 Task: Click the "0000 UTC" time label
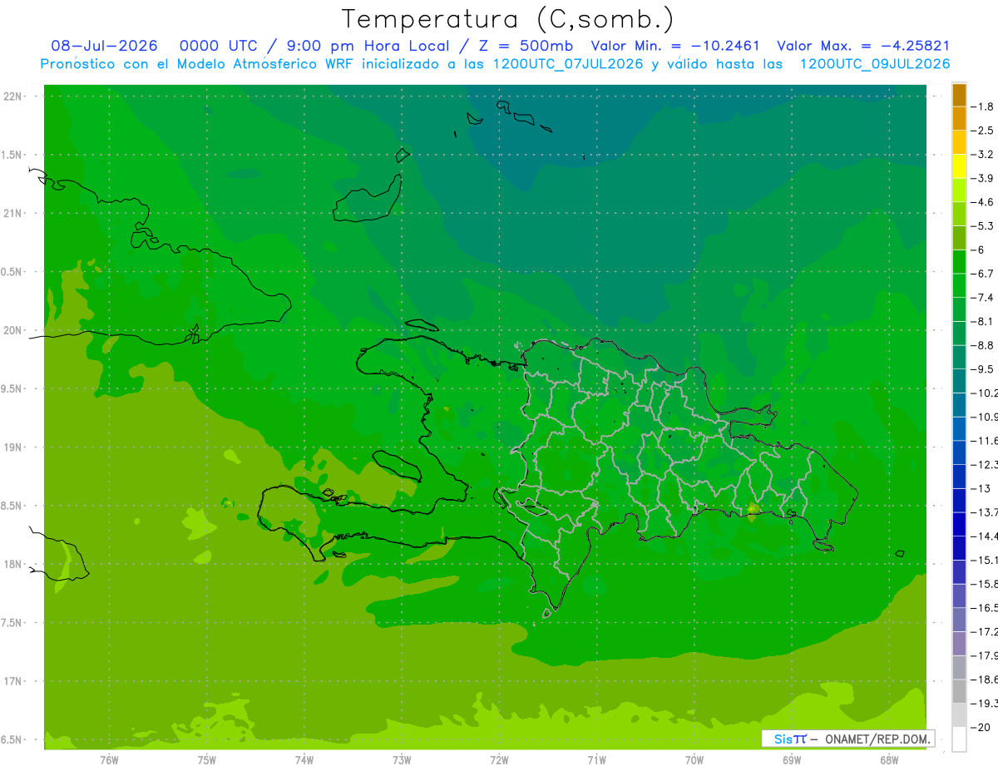tap(217, 46)
